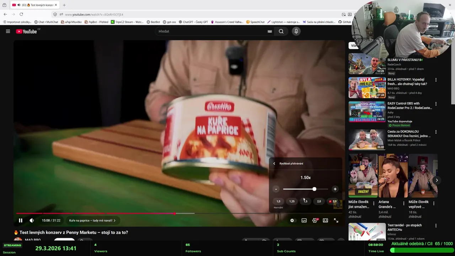Open options for 'EASY Control OBS' video
The image size is (455, 256).
coord(436,104)
